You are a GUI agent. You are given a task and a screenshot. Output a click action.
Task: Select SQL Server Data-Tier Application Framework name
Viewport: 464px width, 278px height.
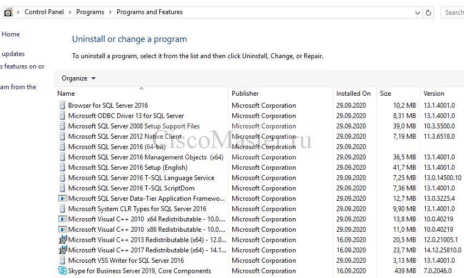(x=147, y=199)
